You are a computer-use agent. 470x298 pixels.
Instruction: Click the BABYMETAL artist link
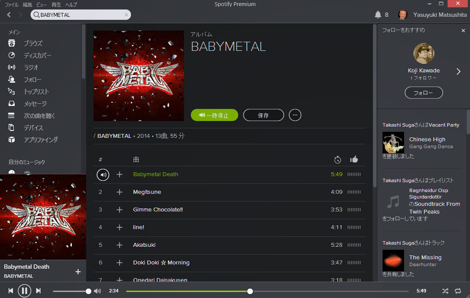[114, 136]
